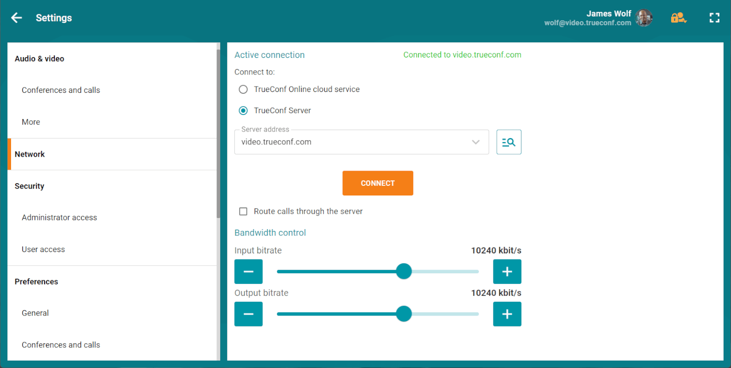This screenshot has width=731, height=368.
Task: Open Conferences and calls under Preferences
Action: pyautogui.click(x=112, y=345)
